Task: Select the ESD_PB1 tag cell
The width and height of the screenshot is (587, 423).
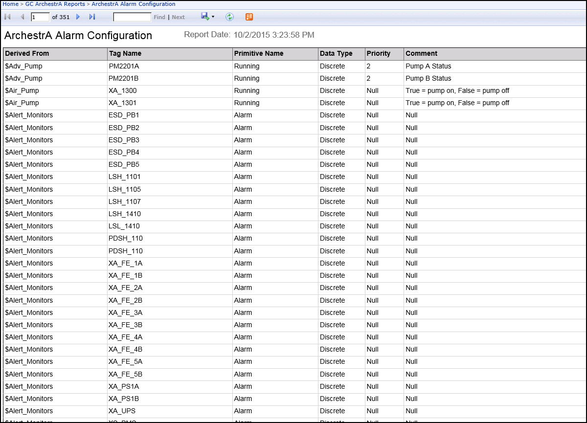Action: (x=124, y=115)
